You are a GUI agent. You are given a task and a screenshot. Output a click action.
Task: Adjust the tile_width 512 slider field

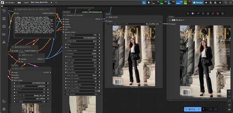82,63
